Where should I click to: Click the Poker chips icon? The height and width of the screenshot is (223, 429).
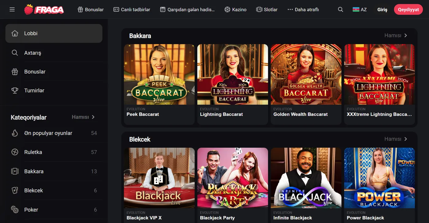coord(15,210)
